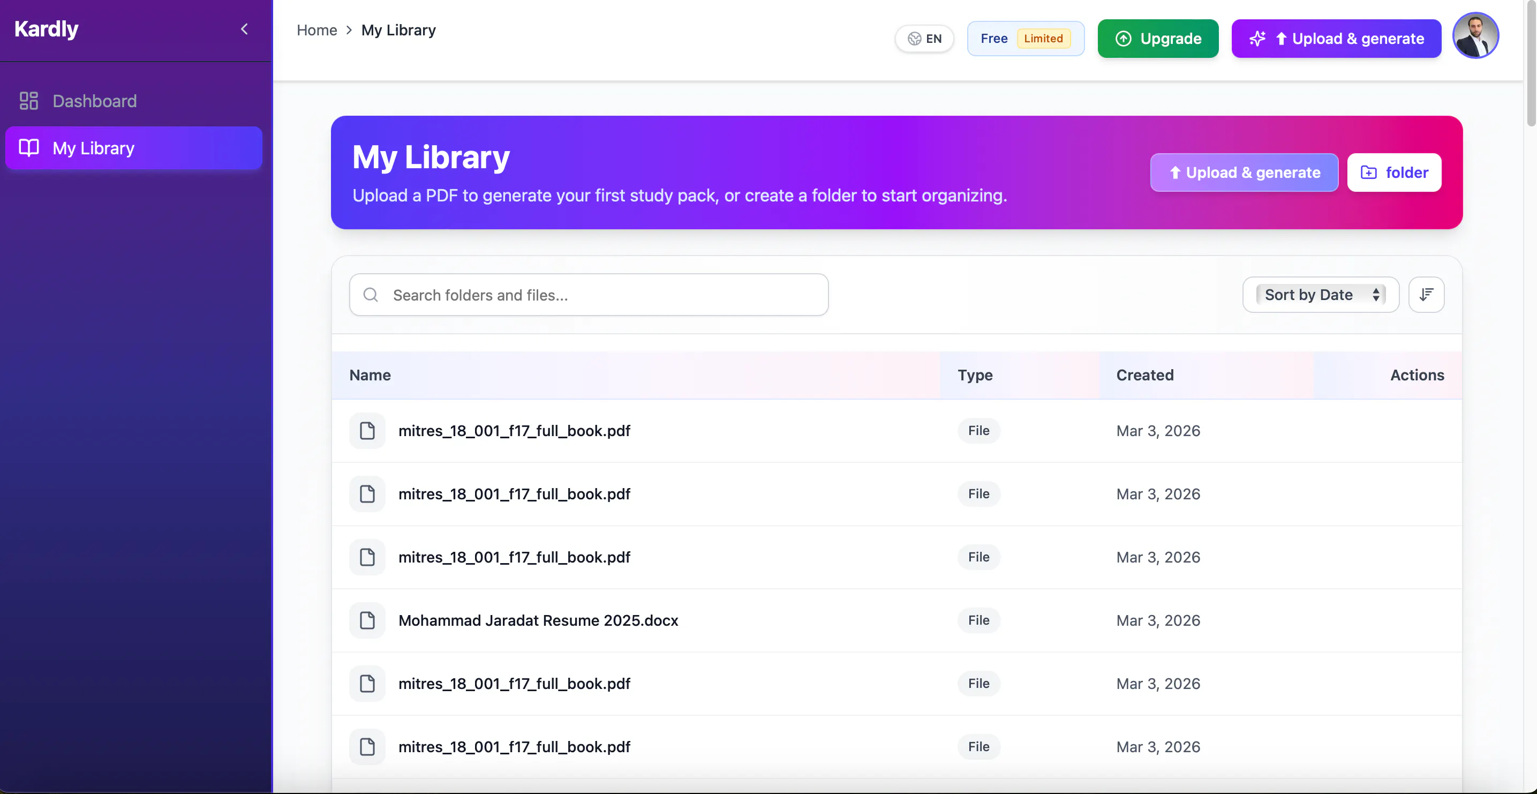The image size is (1537, 794).
Task: Open the first mitres_18_001_f17_full_book.pdf file
Action: click(514, 430)
